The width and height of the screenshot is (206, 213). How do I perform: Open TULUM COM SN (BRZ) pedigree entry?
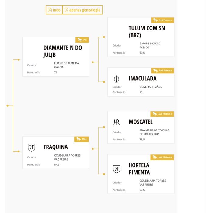click(x=147, y=32)
